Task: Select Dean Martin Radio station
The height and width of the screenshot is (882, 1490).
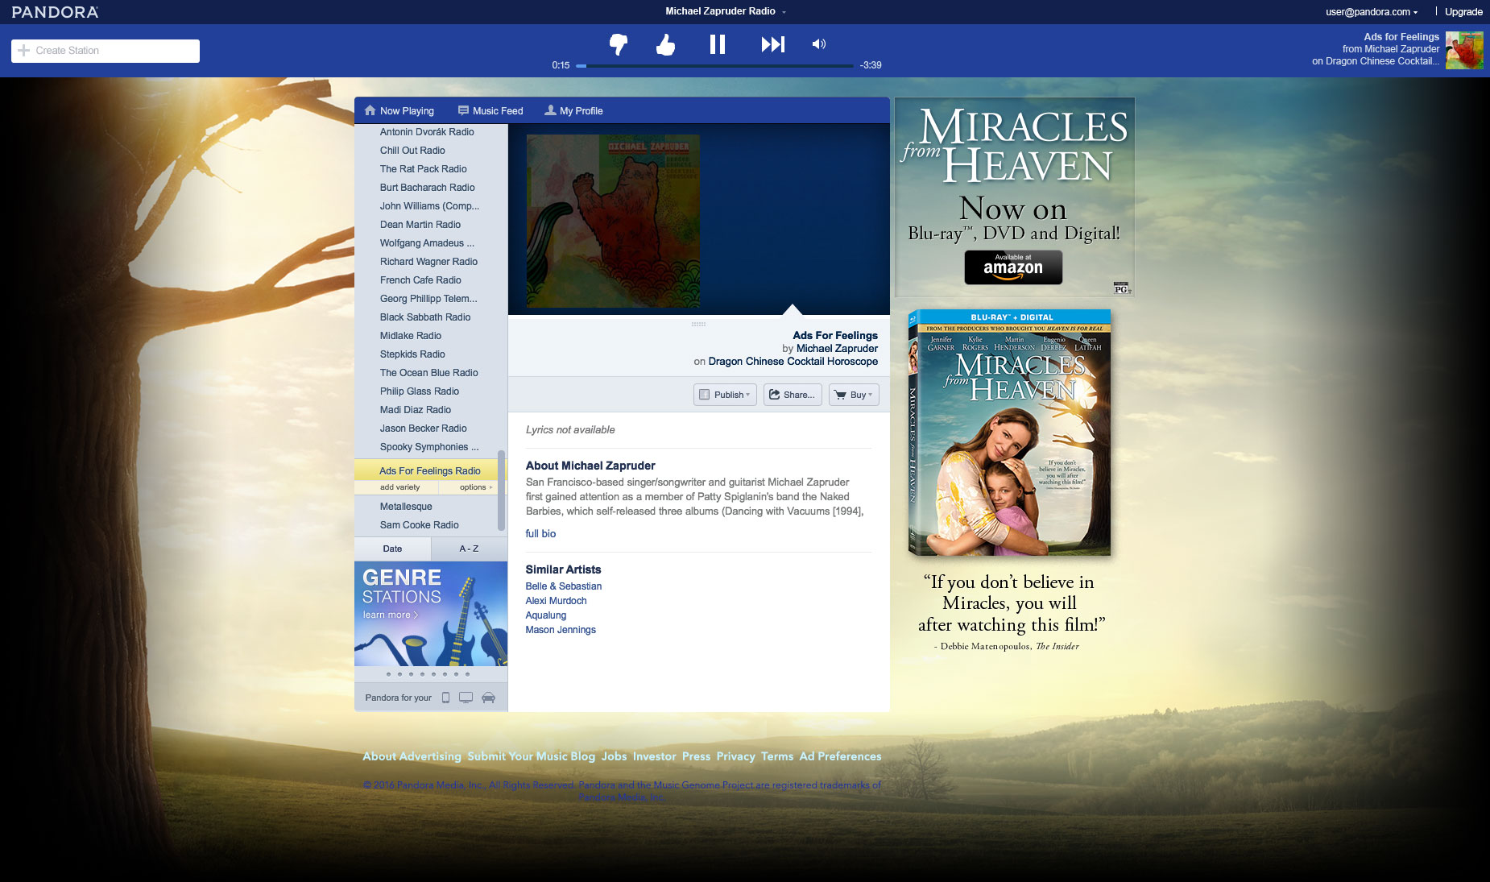Action: tap(420, 225)
